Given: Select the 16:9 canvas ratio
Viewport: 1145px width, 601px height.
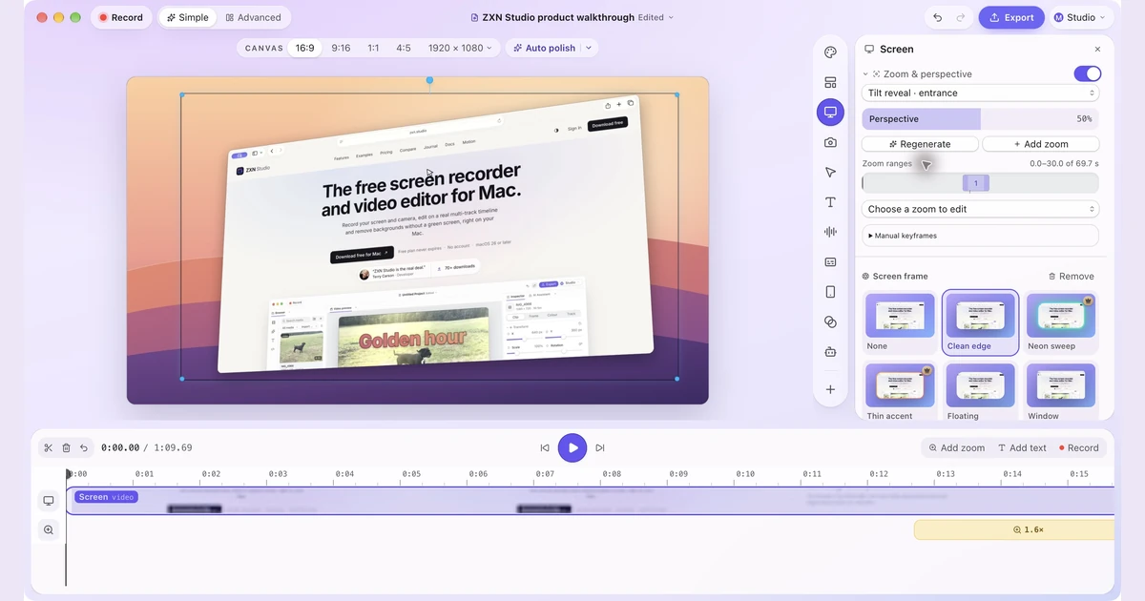Looking at the screenshot, I should point(304,48).
